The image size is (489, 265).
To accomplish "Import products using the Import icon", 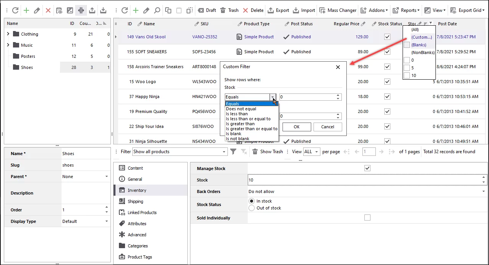I will point(304,10).
